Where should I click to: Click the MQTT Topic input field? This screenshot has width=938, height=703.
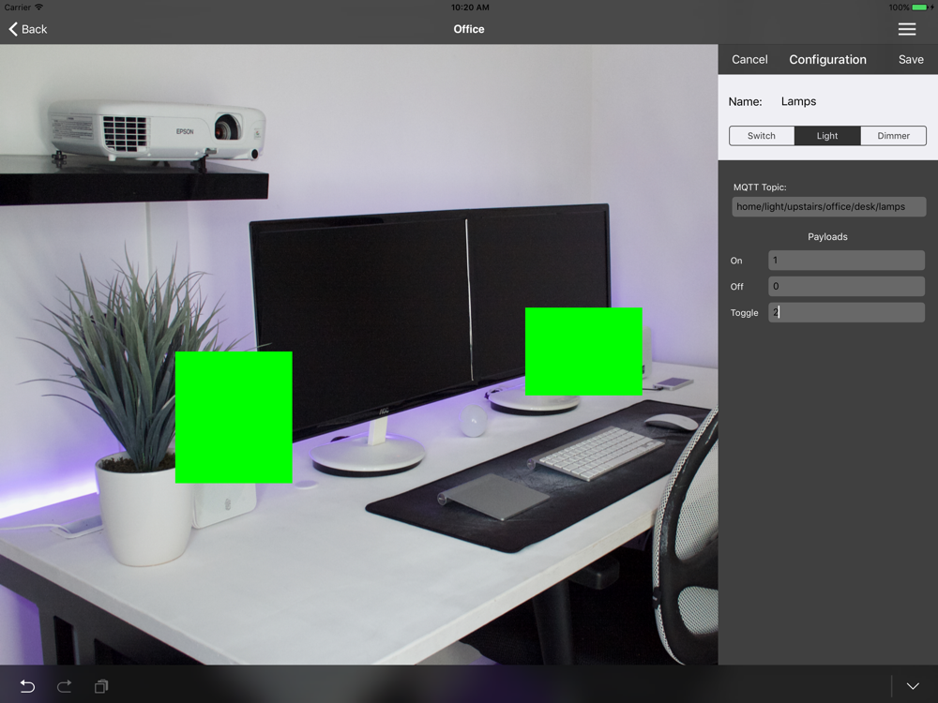828,206
